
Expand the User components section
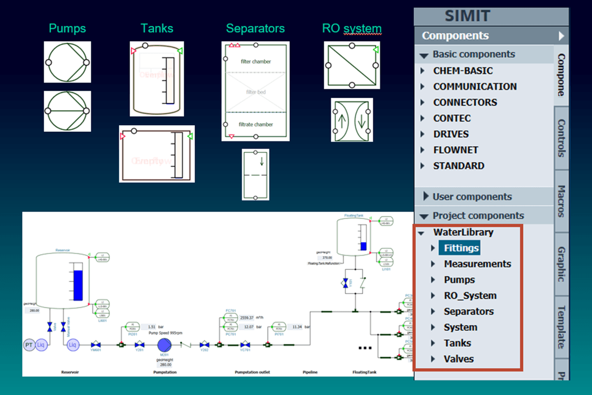pyautogui.click(x=426, y=196)
